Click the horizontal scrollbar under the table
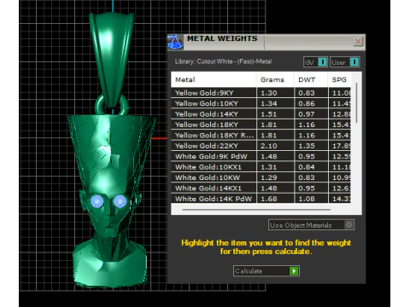 pos(256,210)
